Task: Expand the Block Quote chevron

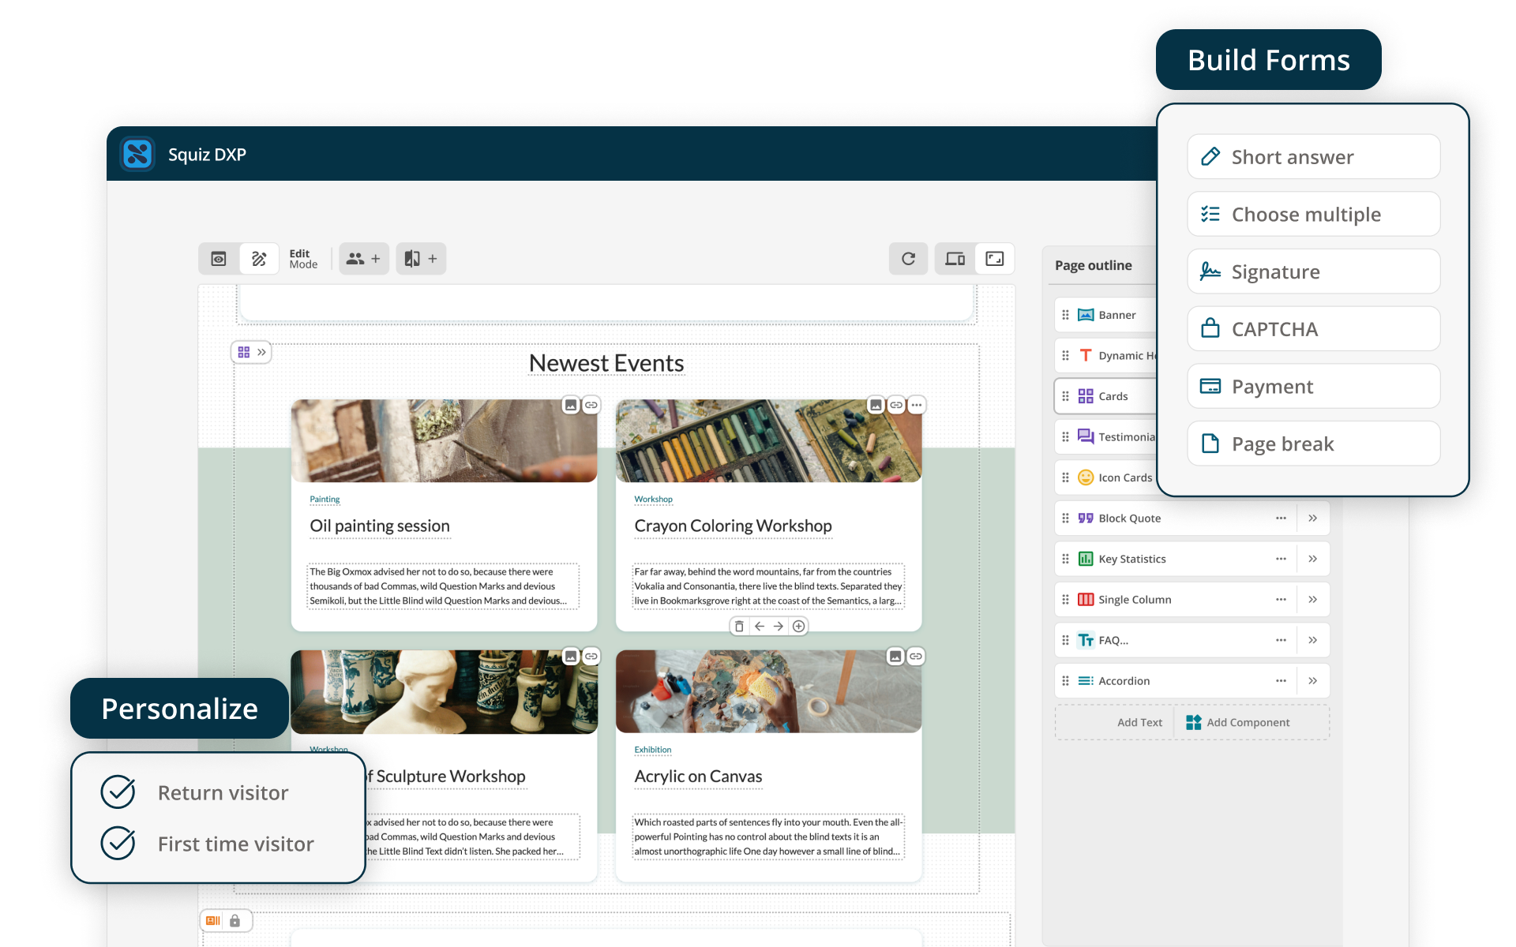Action: coord(1312,518)
